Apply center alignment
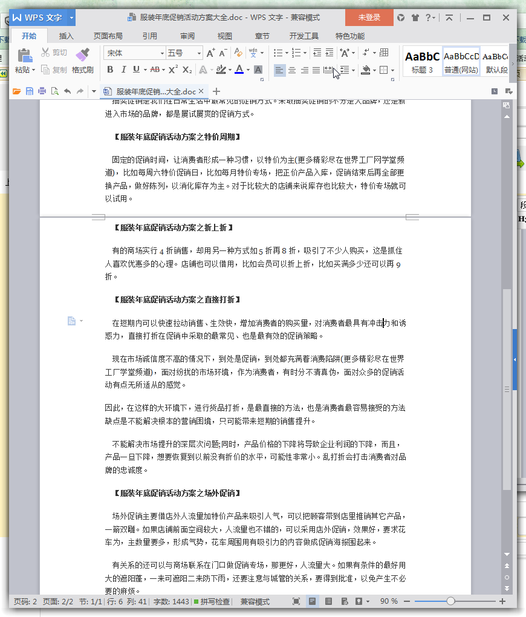 pyautogui.click(x=292, y=70)
